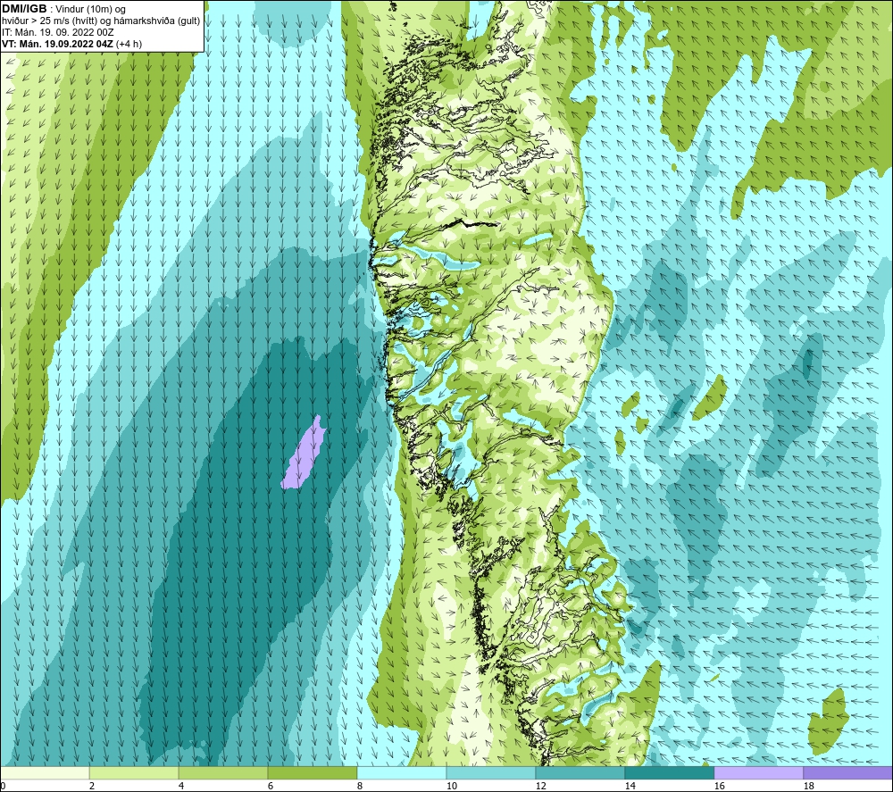Select the 16–18 m/s lavender swatch
Viewport: 893px width, 792px height.
tap(758, 773)
